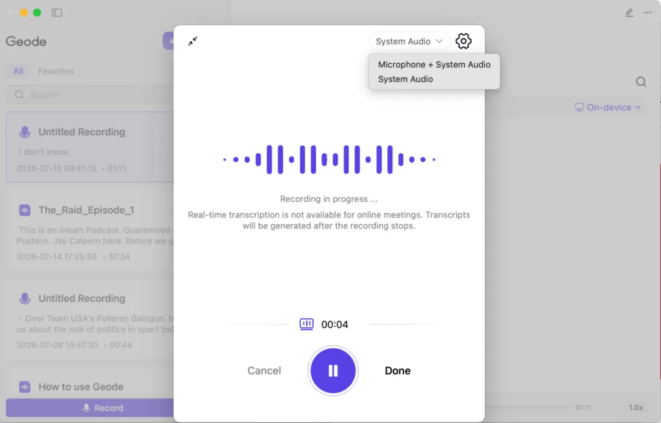This screenshot has height=423, width=661.
Task: Expand the On-device mode dropdown
Action: tap(608, 108)
